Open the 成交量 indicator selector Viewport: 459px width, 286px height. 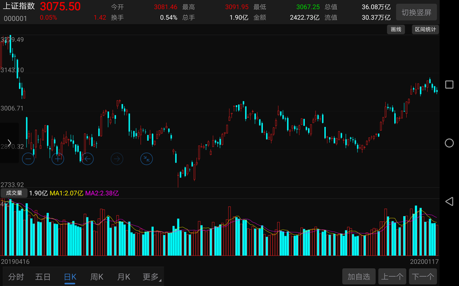pyautogui.click(x=14, y=193)
